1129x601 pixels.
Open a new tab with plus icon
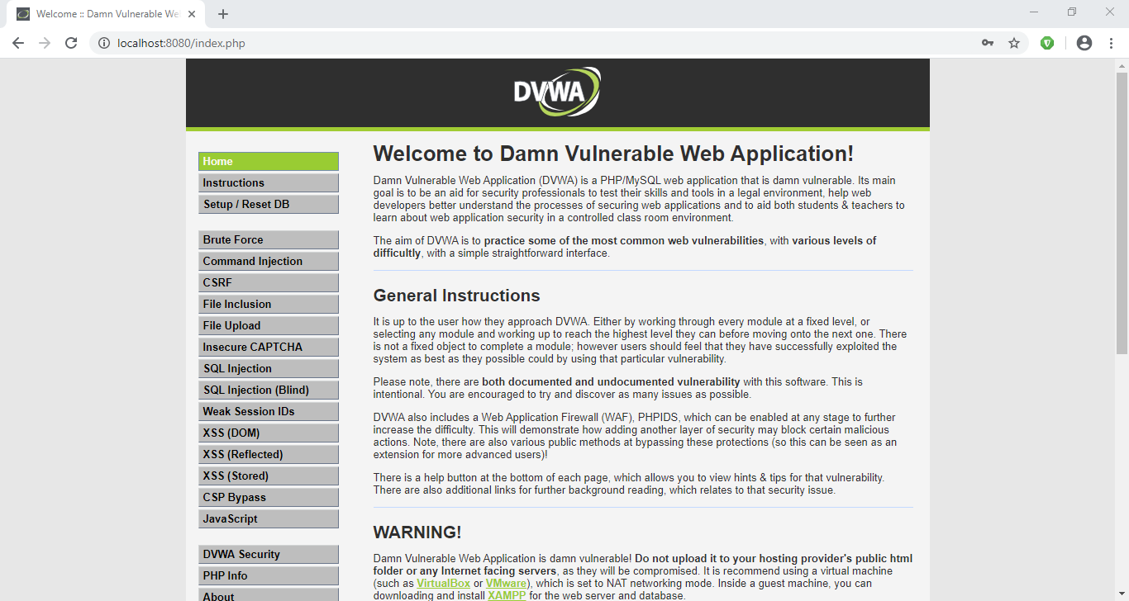[x=223, y=14]
